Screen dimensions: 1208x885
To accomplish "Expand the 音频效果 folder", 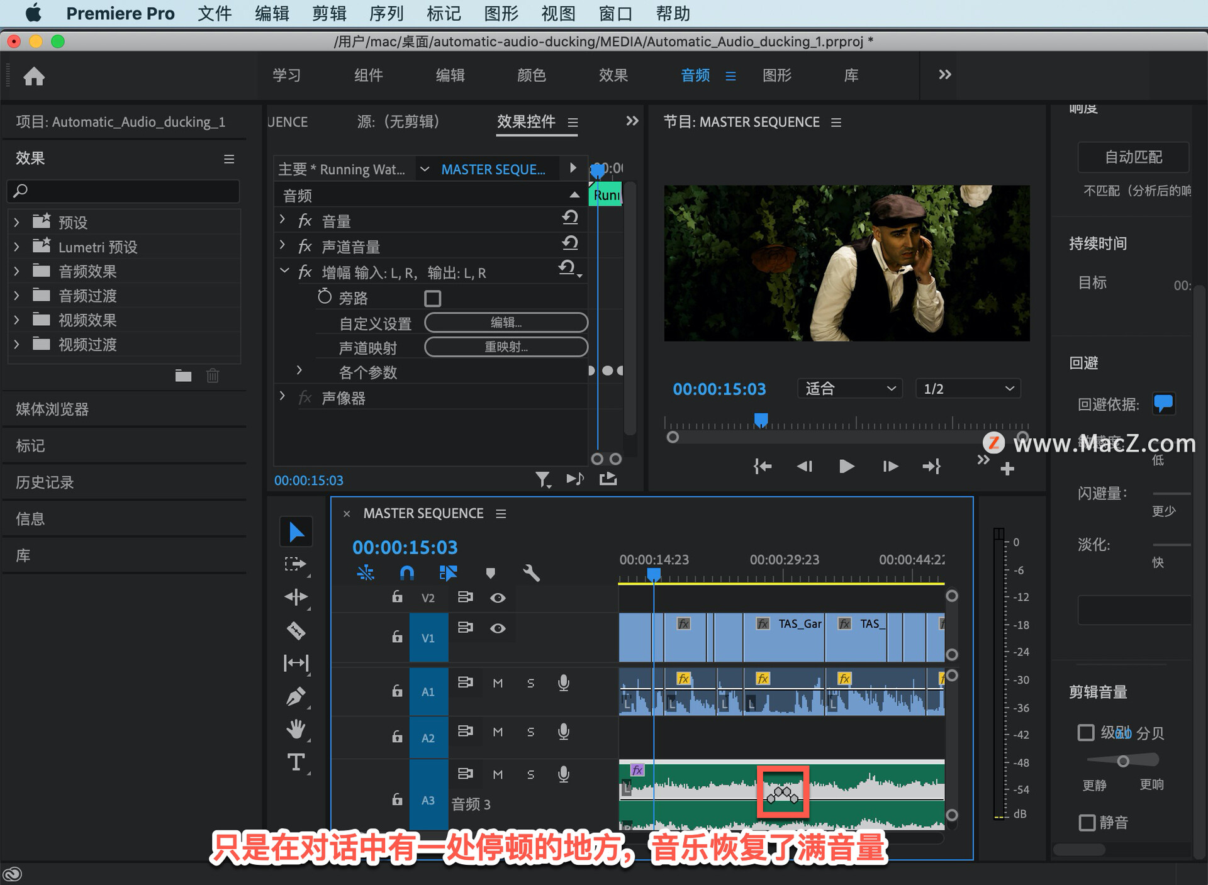I will click(x=16, y=271).
